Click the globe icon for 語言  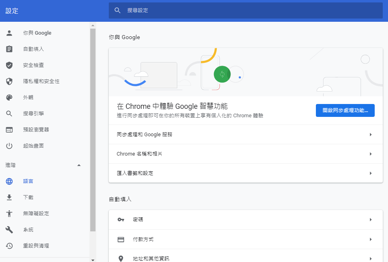click(9, 181)
